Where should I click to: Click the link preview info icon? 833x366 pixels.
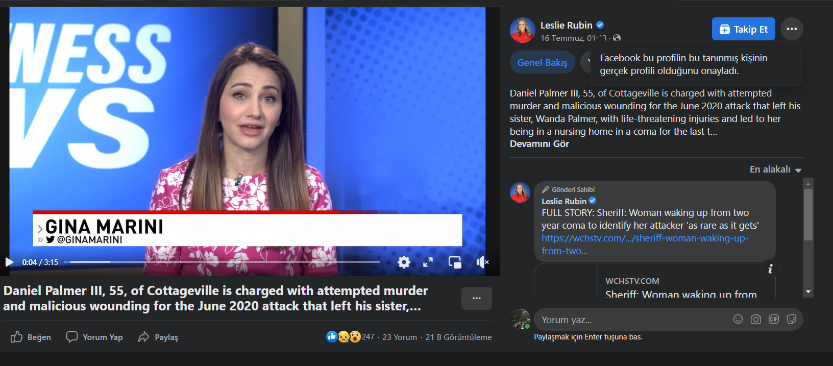click(x=770, y=269)
